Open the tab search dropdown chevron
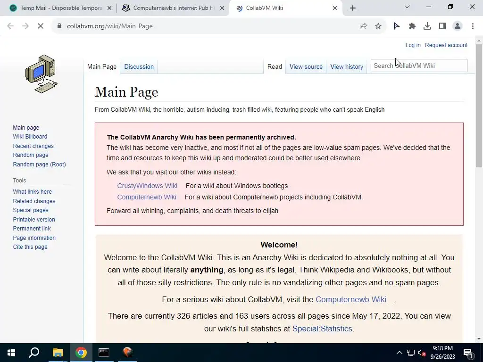Image resolution: width=483 pixels, height=362 pixels. tap(407, 7)
